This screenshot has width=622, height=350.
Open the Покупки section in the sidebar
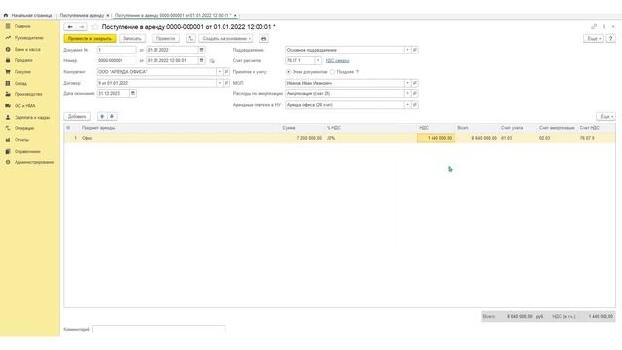coord(22,72)
